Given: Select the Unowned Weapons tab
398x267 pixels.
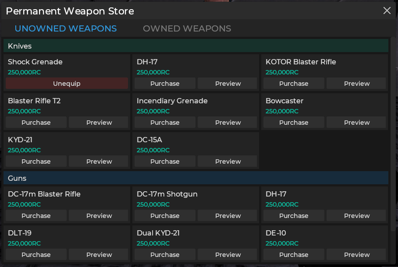Looking at the screenshot, I should [x=65, y=28].
